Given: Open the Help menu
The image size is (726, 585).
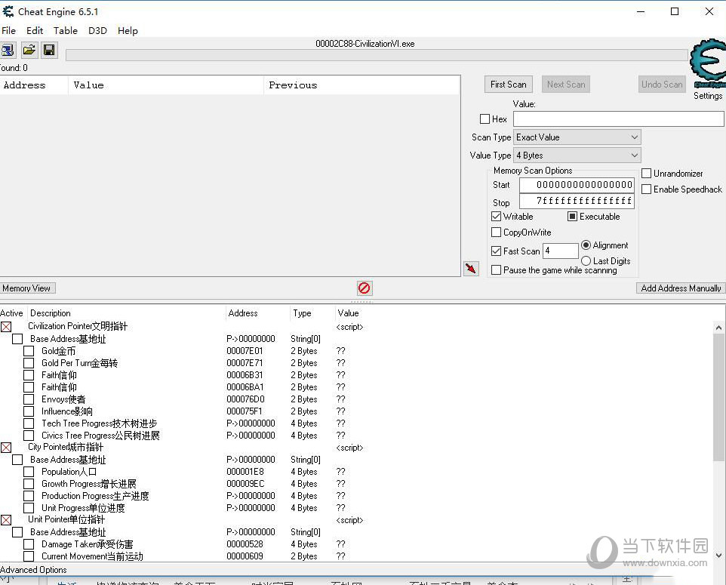Looking at the screenshot, I should tap(128, 30).
